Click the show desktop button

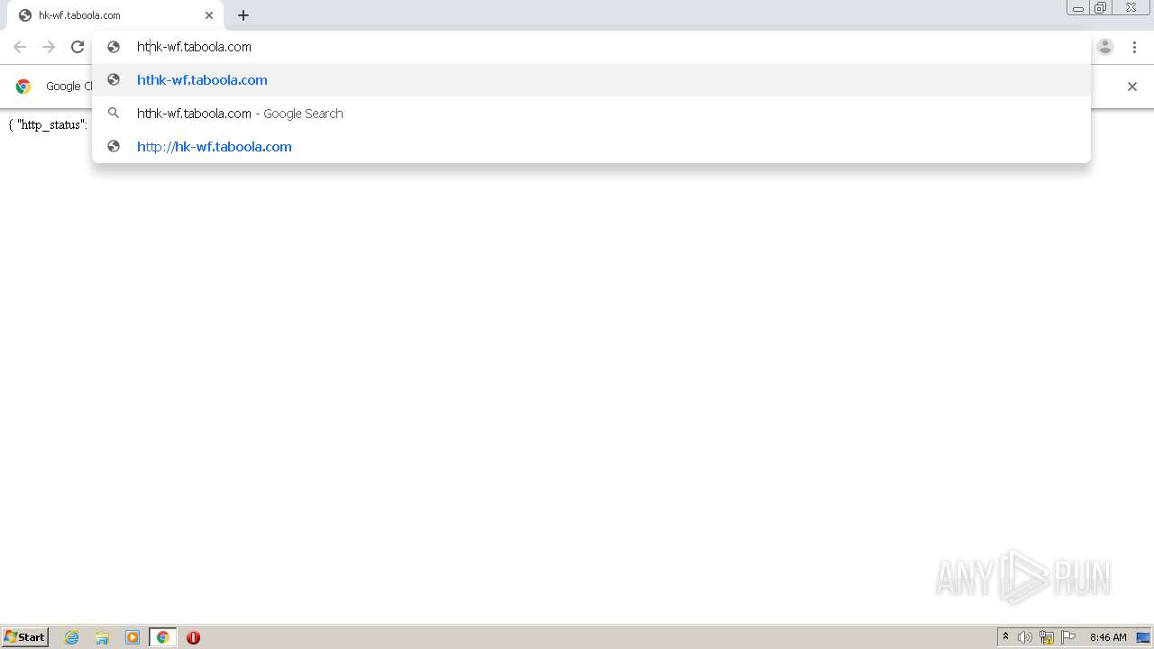(x=1143, y=637)
